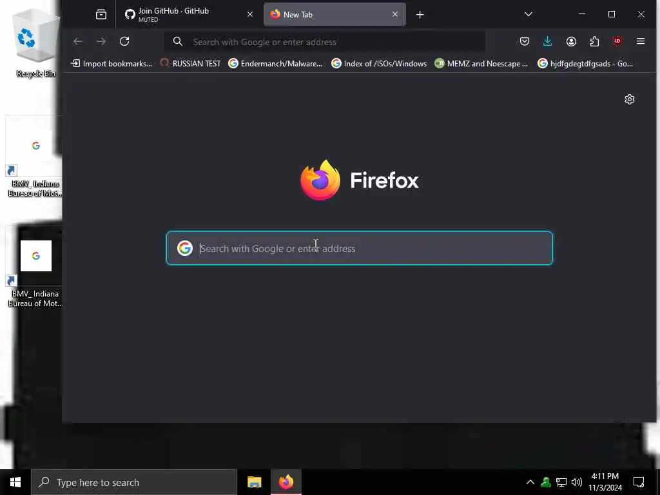Screen dimensions: 660x495
Task: Open Windows Start menu
Action: (15, 482)
